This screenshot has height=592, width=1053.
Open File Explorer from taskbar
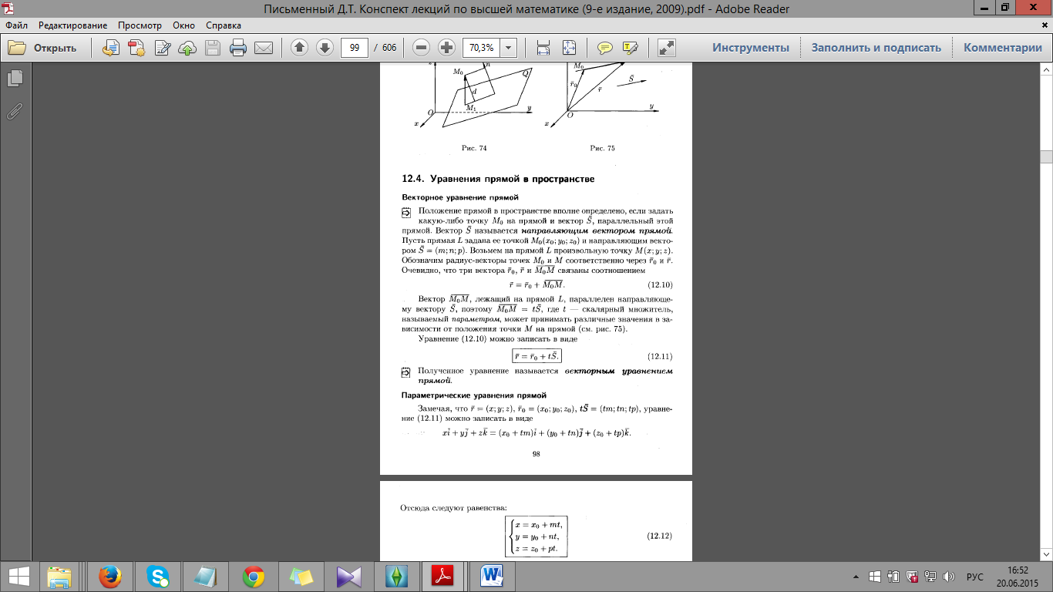(x=60, y=577)
